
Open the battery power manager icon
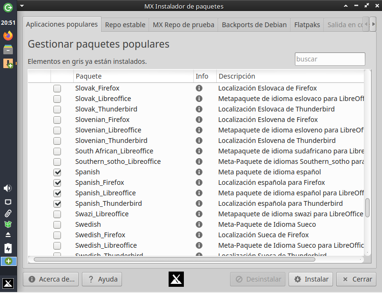(x=8, y=248)
